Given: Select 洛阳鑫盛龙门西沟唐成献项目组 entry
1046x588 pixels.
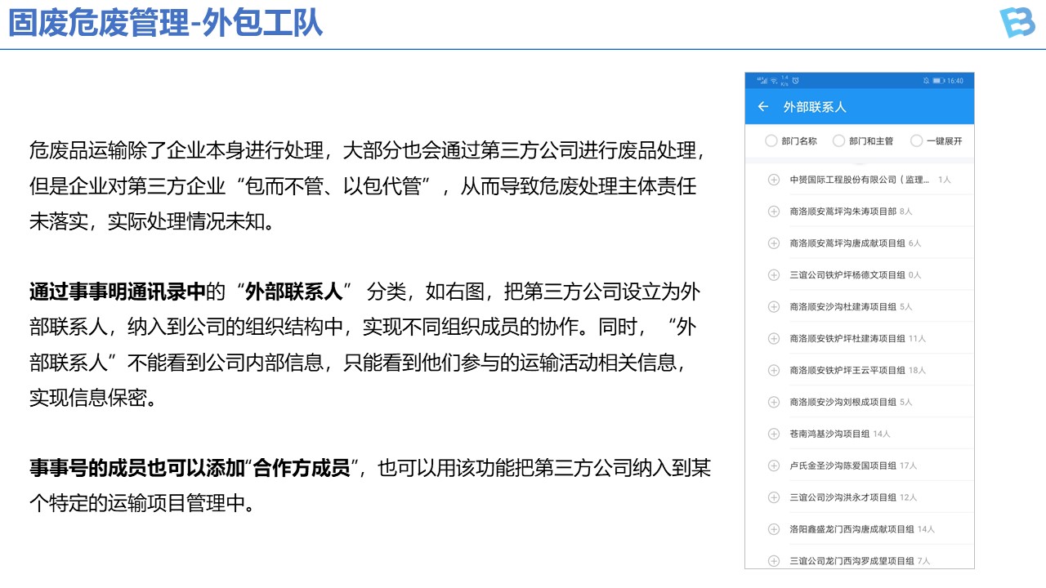Looking at the screenshot, I should 852,529.
